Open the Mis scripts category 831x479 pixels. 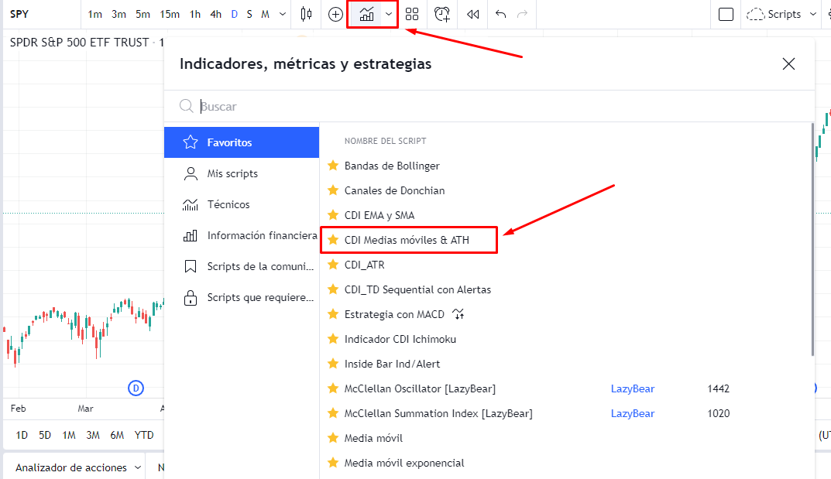[242, 173]
